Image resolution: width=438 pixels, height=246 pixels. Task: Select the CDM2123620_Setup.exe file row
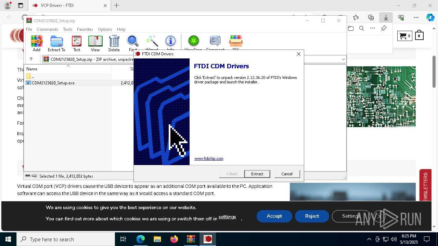tap(79, 83)
